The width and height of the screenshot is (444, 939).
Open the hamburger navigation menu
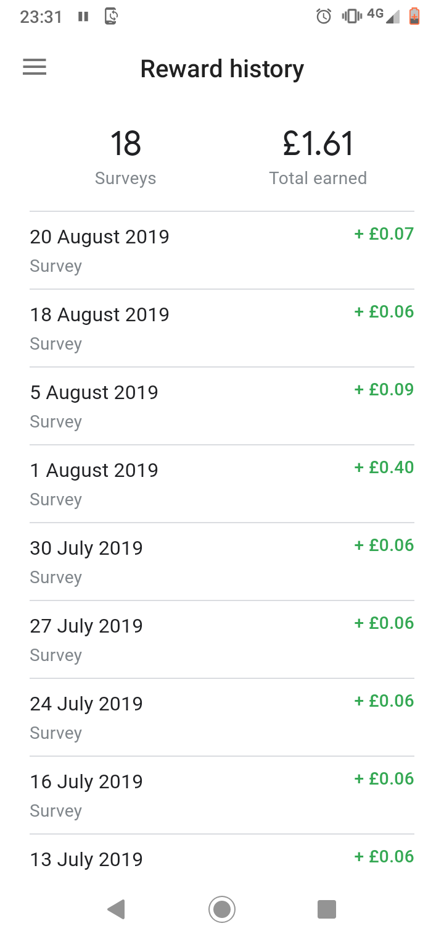pos(35,67)
